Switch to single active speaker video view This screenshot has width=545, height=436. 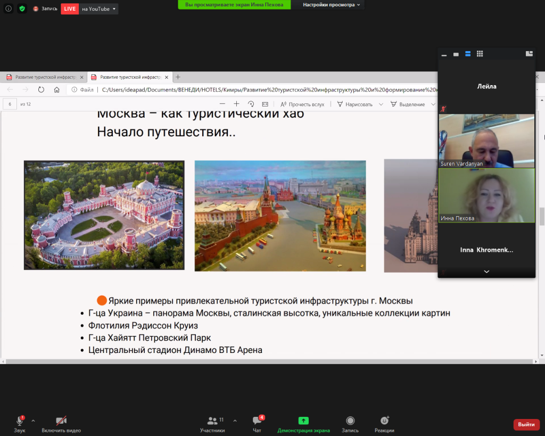click(x=456, y=54)
